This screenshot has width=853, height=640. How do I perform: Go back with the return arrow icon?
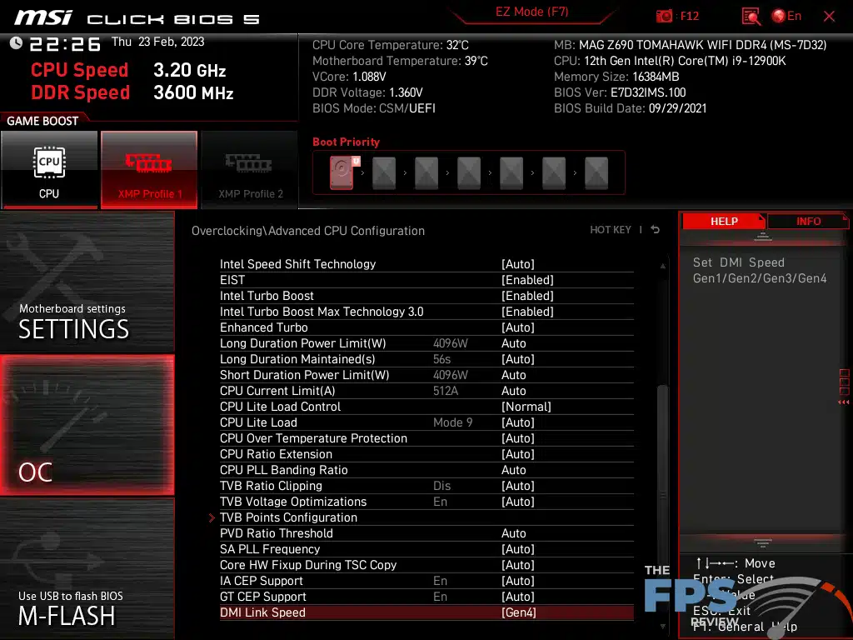(x=656, y=230)
